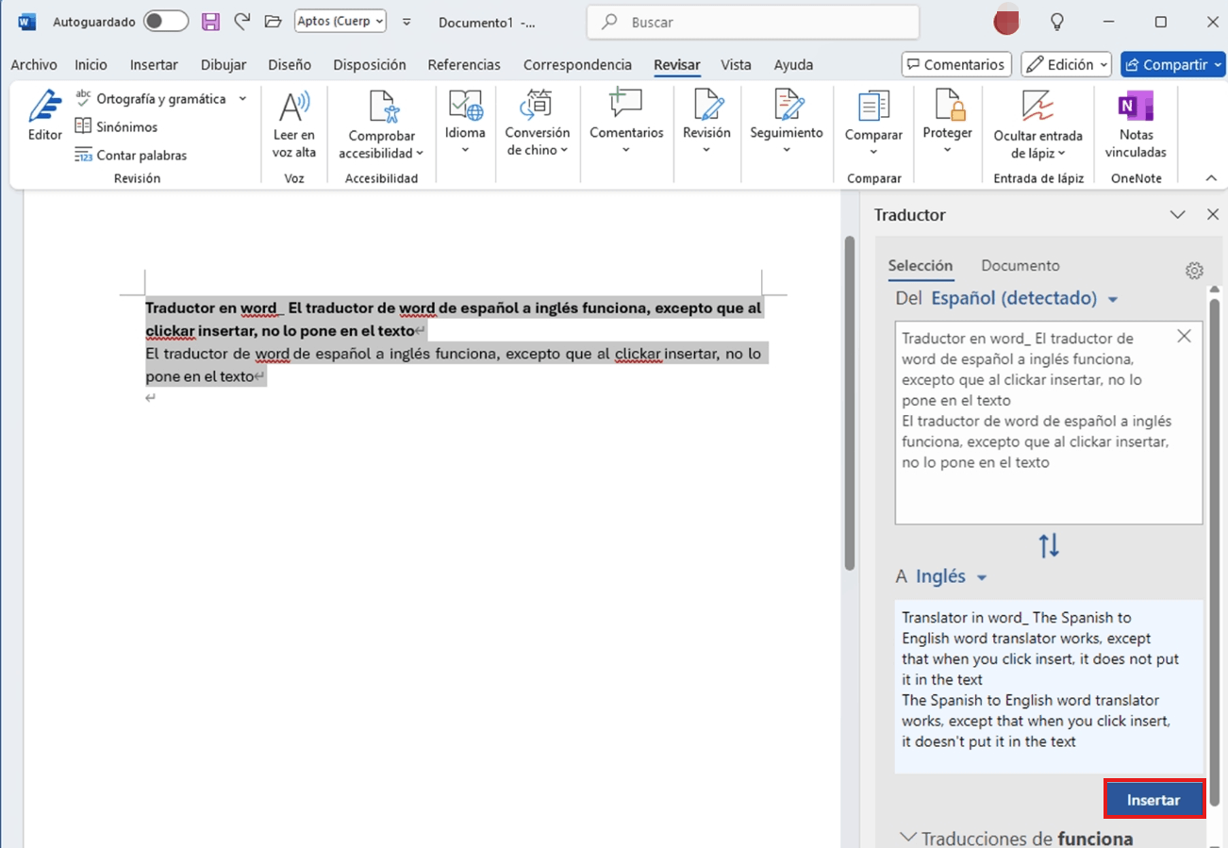Viewport: 1228px width, 848px height.
Task: Open Compartir dropdown
Action: [1173, 64]
